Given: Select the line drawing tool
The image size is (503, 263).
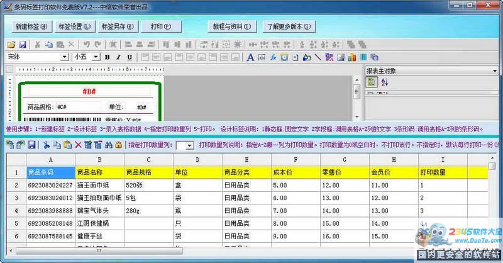Looking at the screenshot, I should pos(318,57).
